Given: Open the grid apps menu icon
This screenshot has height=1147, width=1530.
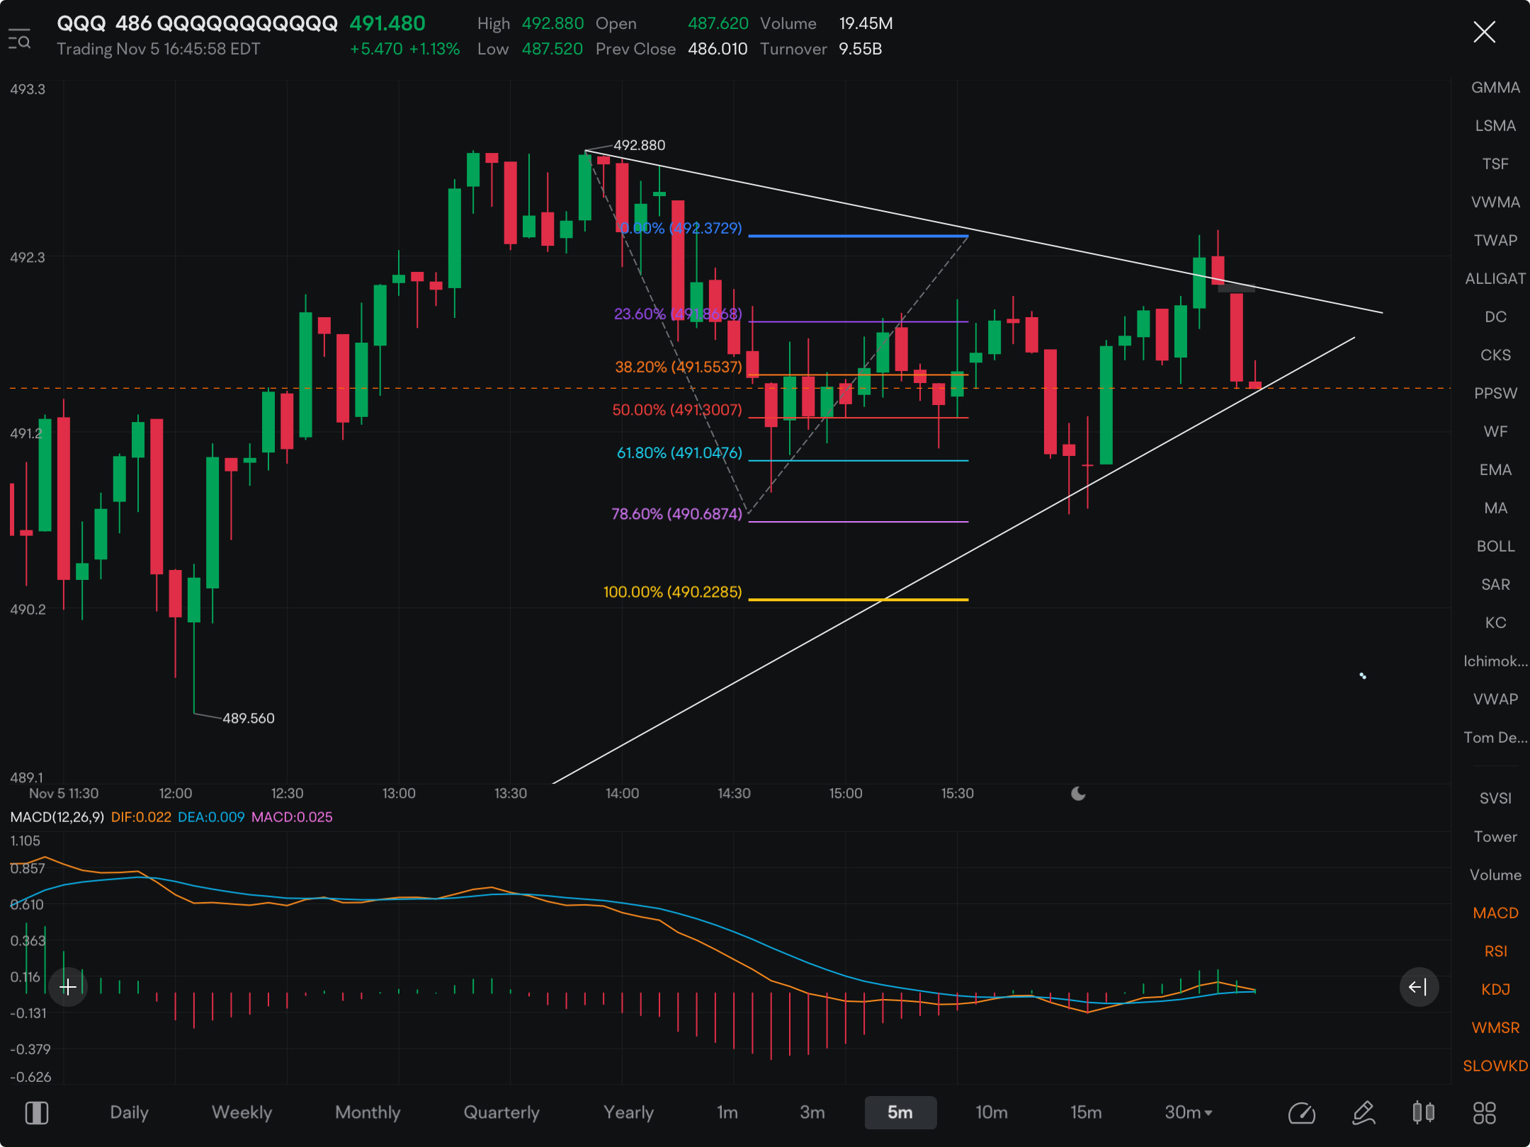Looking at the screenshot, I should (x=1485, y=1112).
